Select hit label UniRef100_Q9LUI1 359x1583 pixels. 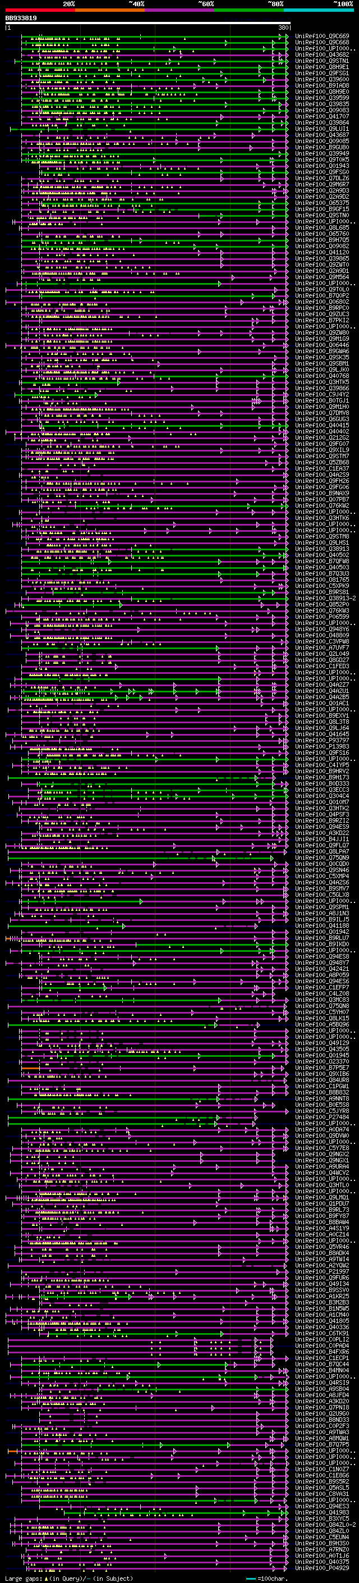coord(322,129)
